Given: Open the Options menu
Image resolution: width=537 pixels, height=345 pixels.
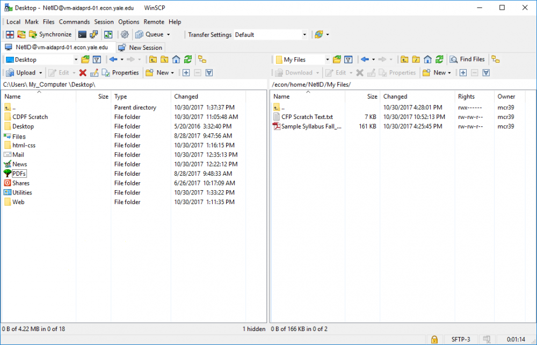Looking at the screenshot, I should pos(129,22).
